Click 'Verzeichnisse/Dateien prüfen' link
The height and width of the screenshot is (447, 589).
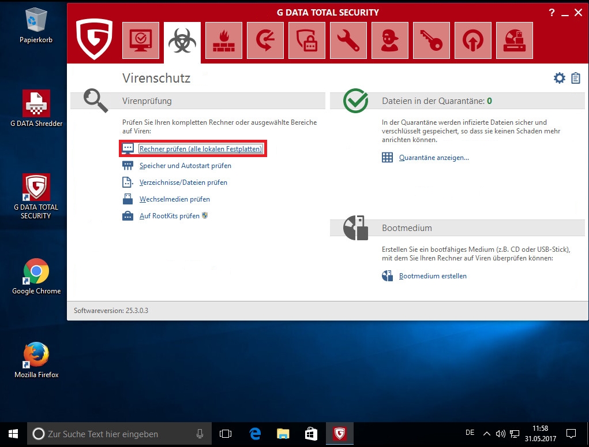coord(183,182)
